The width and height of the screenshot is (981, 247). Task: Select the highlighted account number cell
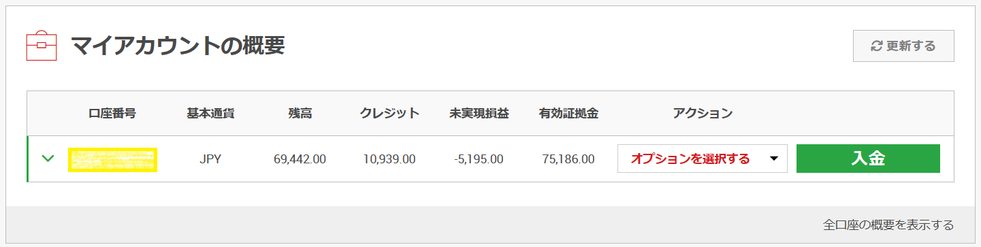pos(113,159)
